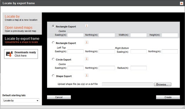The width and height of the screenshot is (185, 109).
Task: Focus the Circle Export centre Easting field
Action: 75,68
